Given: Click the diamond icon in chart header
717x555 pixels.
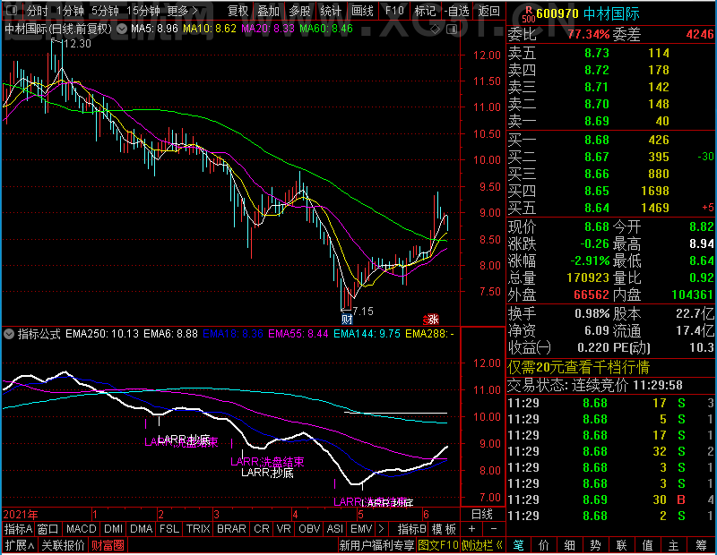Looking at the screenshot, I should 436,30.
